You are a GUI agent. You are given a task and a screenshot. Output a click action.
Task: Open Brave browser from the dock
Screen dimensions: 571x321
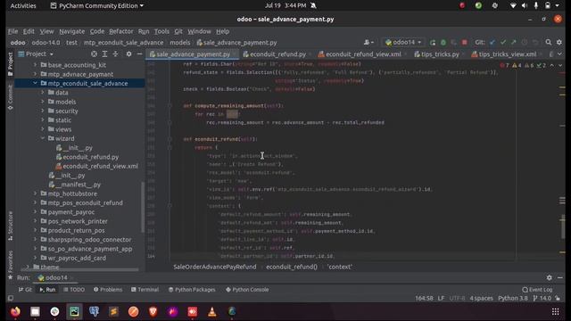153,311
